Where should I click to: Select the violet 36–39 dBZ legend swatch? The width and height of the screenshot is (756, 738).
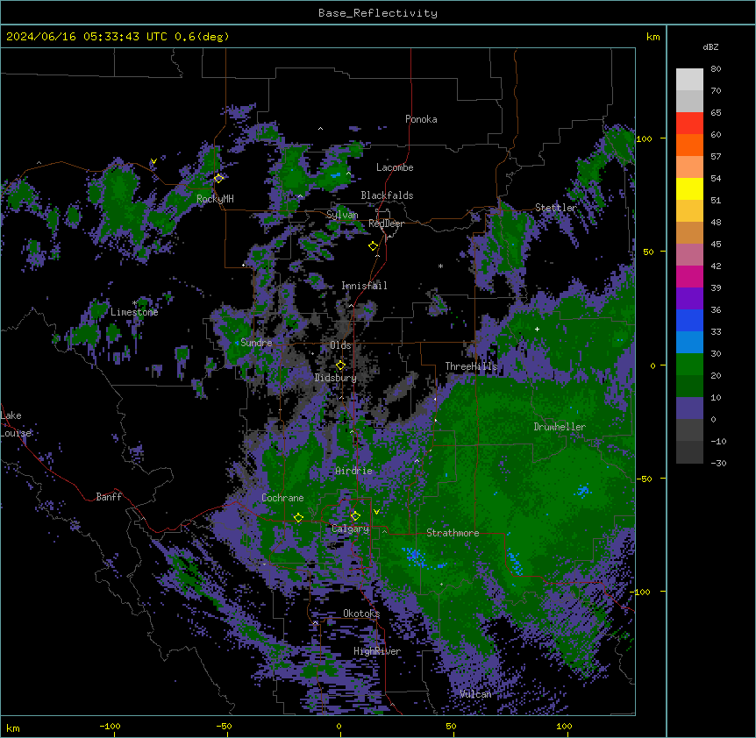point(689,298)
